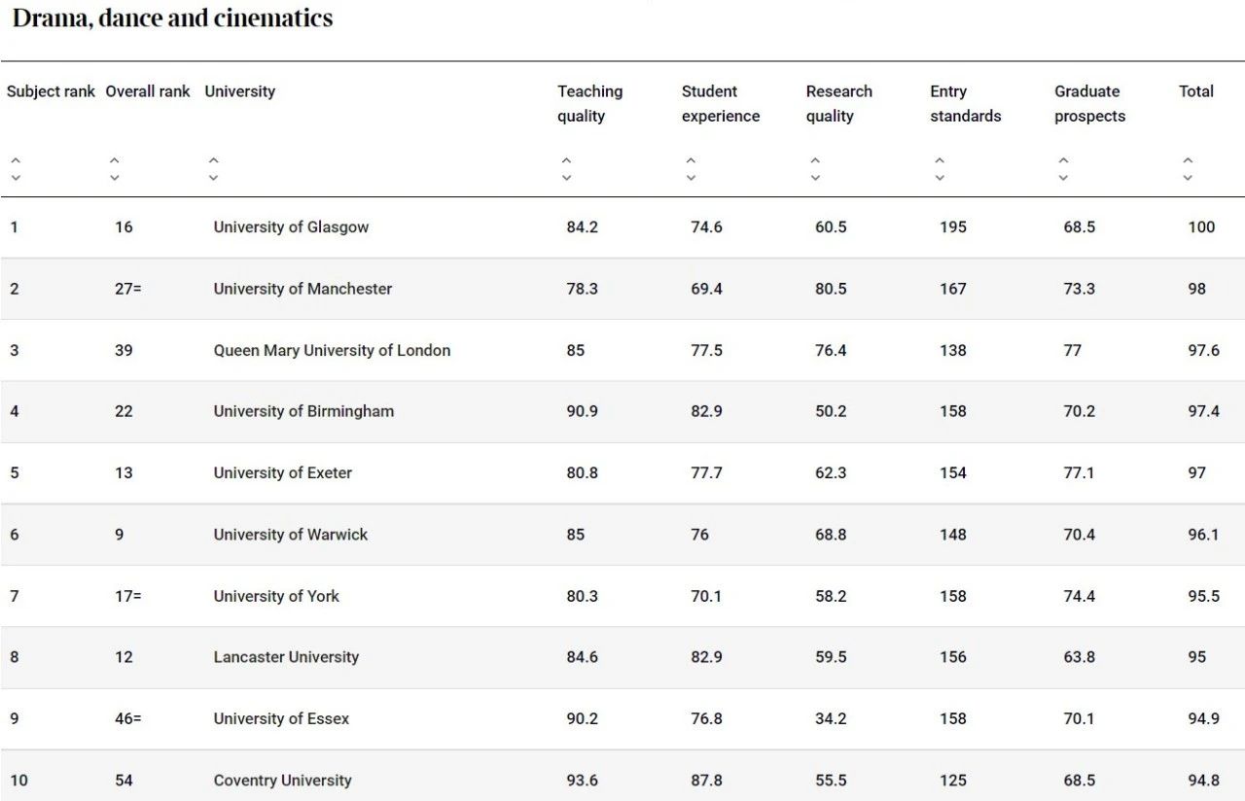The width and height of the screenshot is (1245, 801).
Task: Click the Overall rank column header
Action: 148,91
